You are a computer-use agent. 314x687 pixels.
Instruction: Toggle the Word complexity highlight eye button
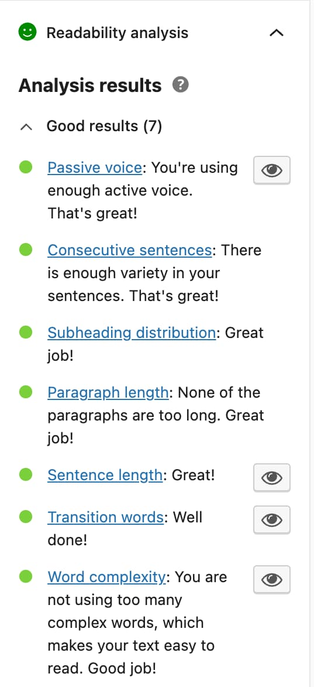click(x=272, y=580)
